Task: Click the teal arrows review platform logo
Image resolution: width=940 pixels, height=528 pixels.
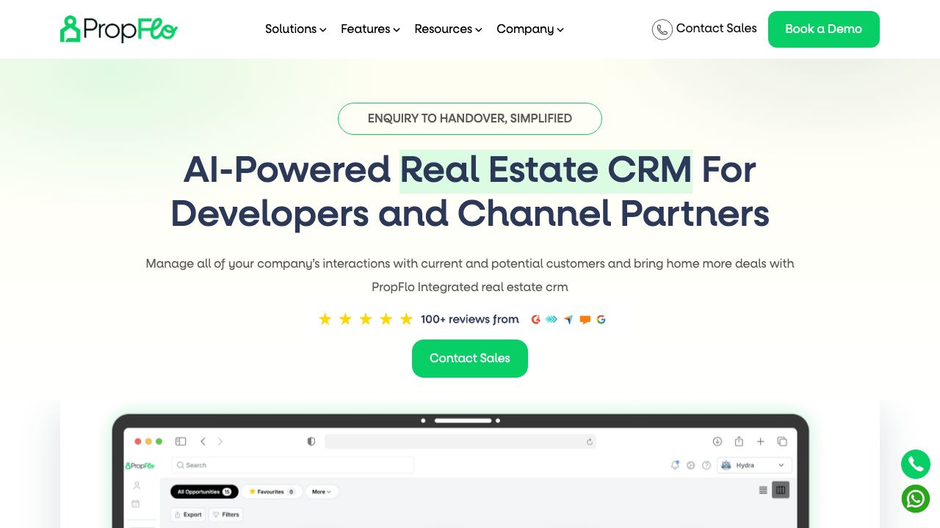Action: click(552, 319)
